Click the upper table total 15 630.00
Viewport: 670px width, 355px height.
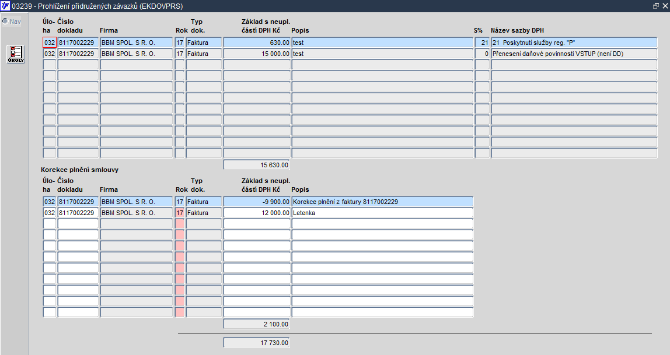point(256,165)
